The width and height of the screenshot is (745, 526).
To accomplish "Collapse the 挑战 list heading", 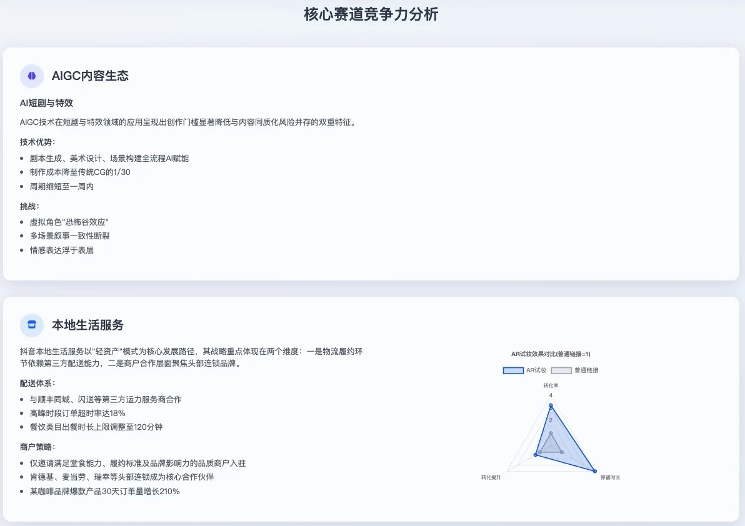I will [x=29, y=207].
